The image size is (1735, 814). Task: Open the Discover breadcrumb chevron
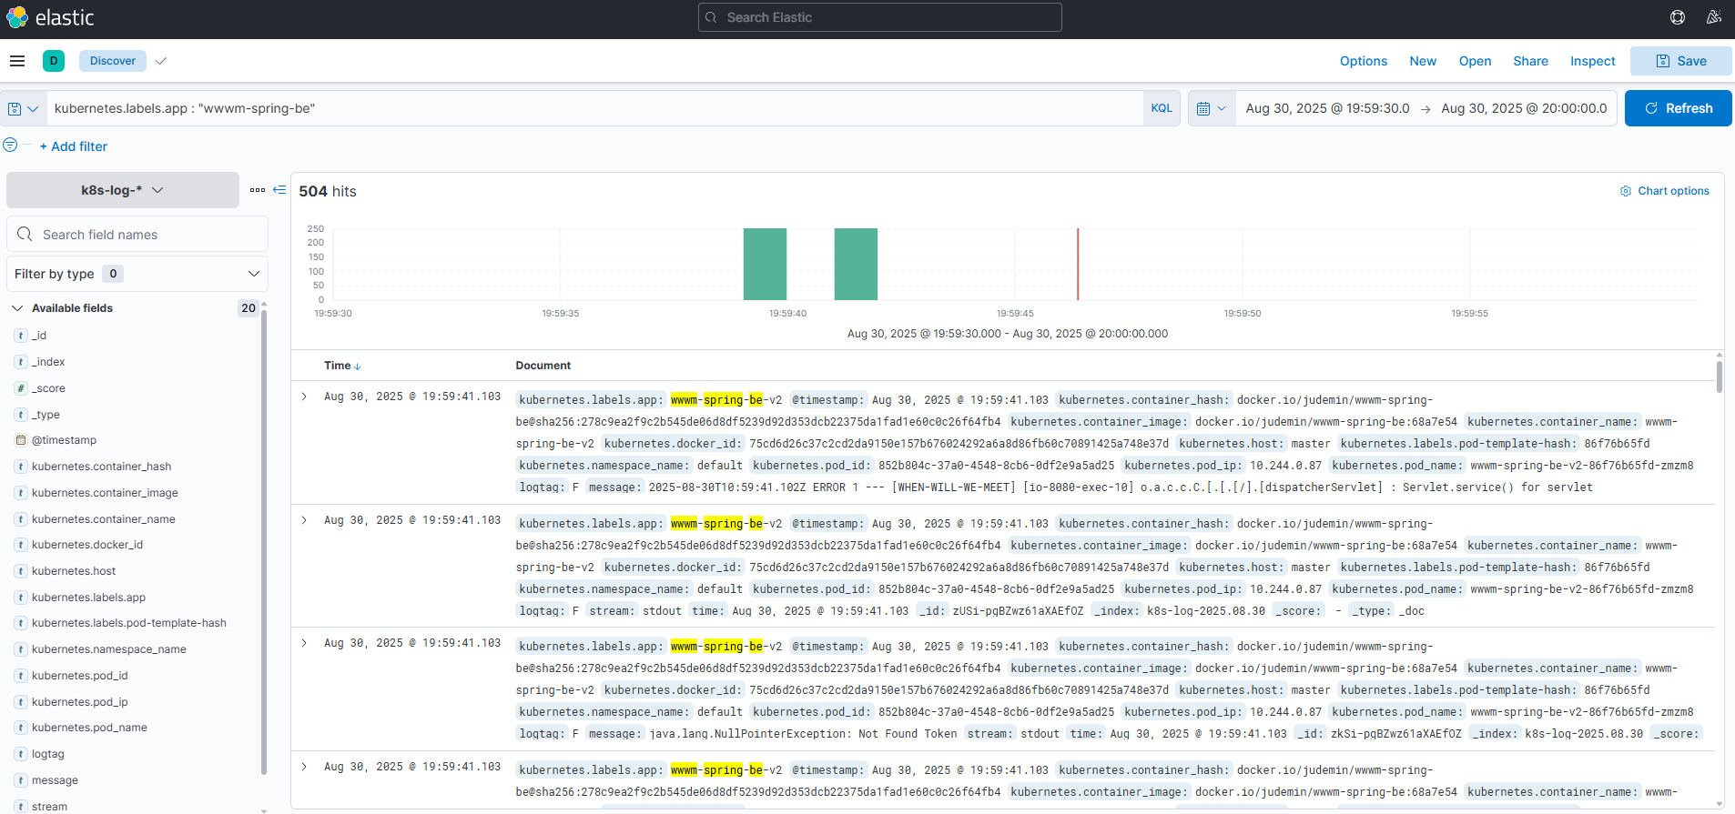[161, 61]
